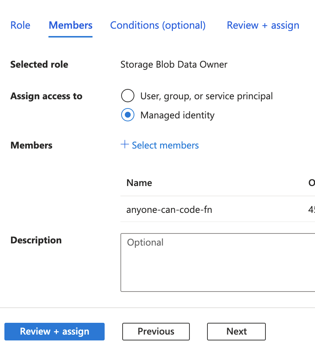Select the User, group, or service principal option
Viewport: 315px width, 350px height.
point(127,96)
